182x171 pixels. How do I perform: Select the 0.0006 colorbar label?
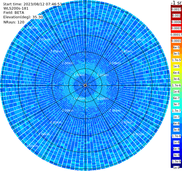click(176, 22)
